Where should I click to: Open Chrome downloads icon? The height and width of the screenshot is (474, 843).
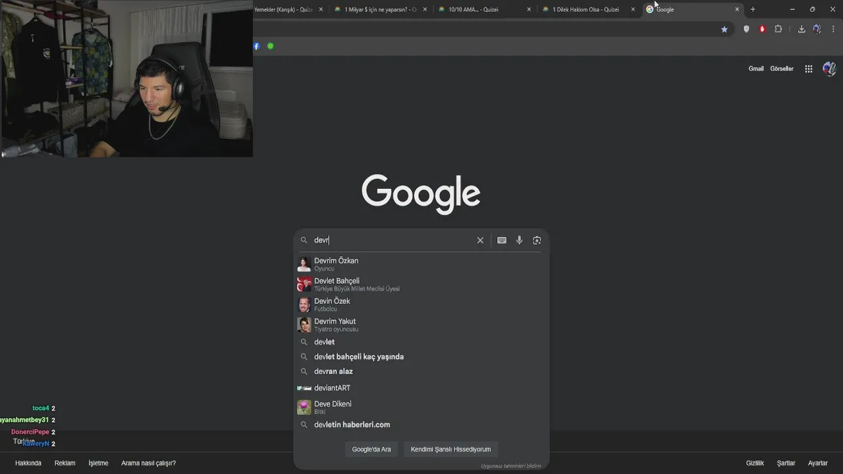pyautogui.click(x=802, y=29)
